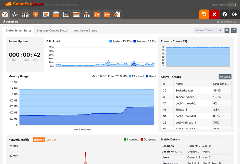The image size is (240, 164).
Task: Toggle the Allocated memory legend swatch
Action: 130,76
